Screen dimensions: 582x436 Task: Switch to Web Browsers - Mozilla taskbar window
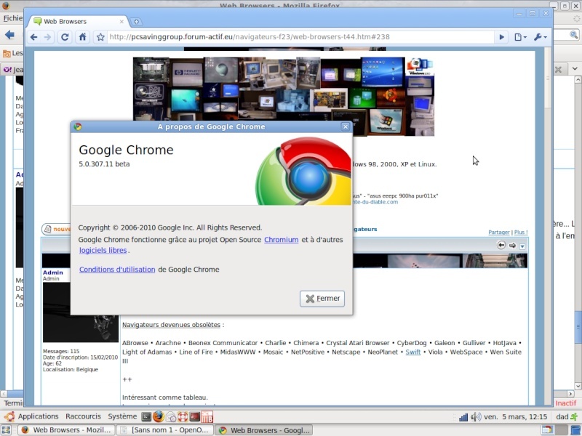pyautogui.click(x=67, y=430)
